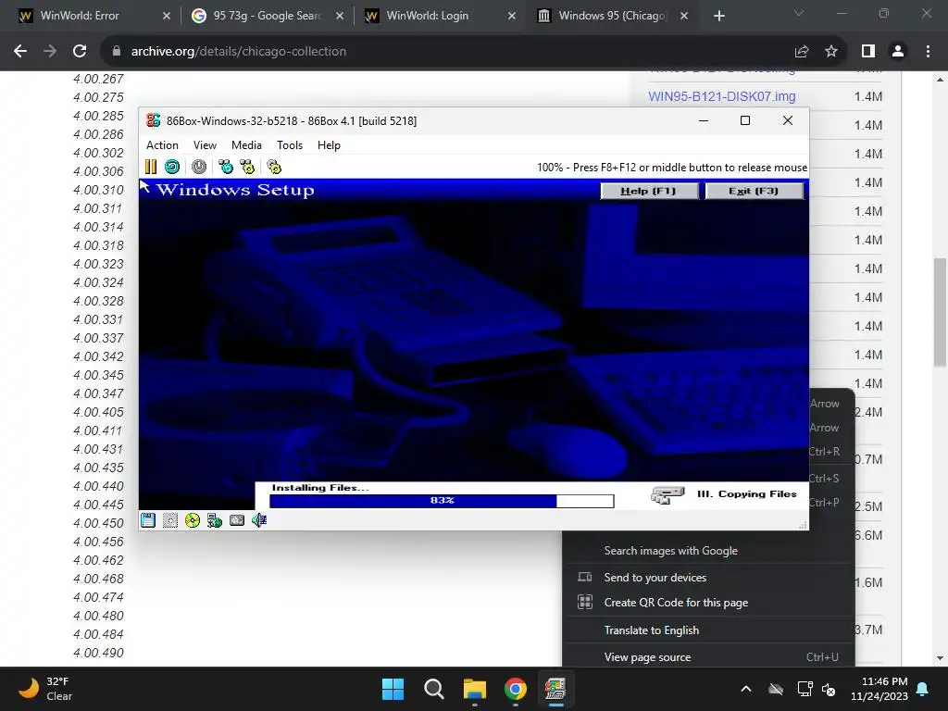This screenshot has width=948, height=711.
Task: Open the Action menu in 86Box
Action: click(x=162, y=145)
